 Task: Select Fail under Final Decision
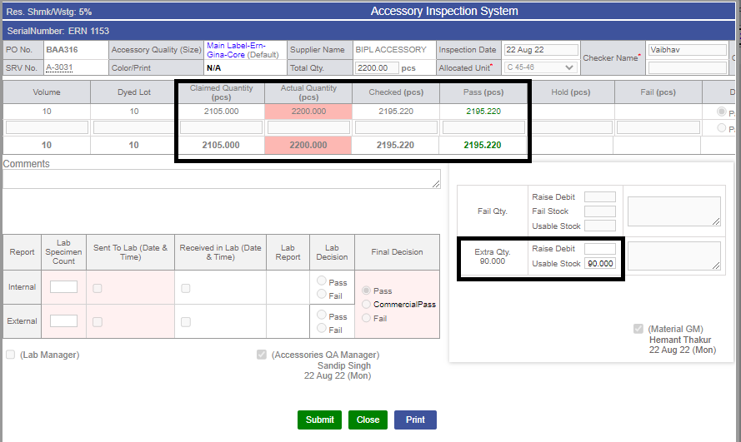point(366,318)
